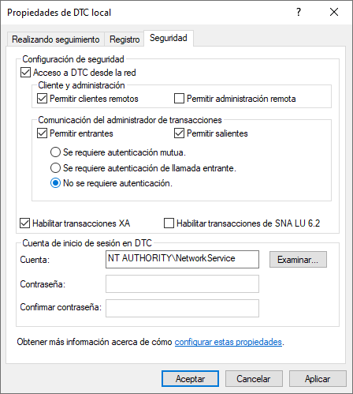353x394 pixels.
Task: Enable transacciones de SNA LU 6.2
Action: pos(169,223)
